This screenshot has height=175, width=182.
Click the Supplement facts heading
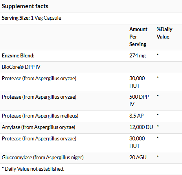tap(25, 6)
